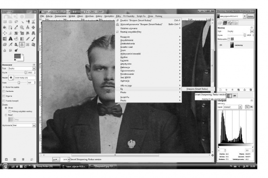Anchor the floating layer with anchor icon
Screen dimensions: 268x178
[245, 90]
